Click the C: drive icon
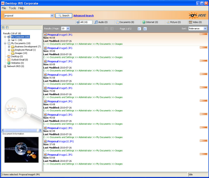The height and width of the screenshot is (178, 209). [x=13, y=40]
